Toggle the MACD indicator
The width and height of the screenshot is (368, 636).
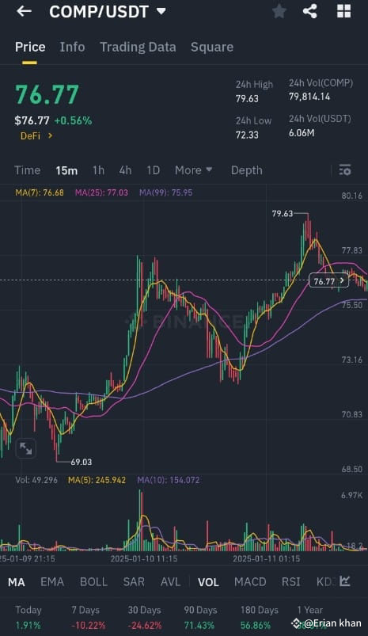click(250, 581)
